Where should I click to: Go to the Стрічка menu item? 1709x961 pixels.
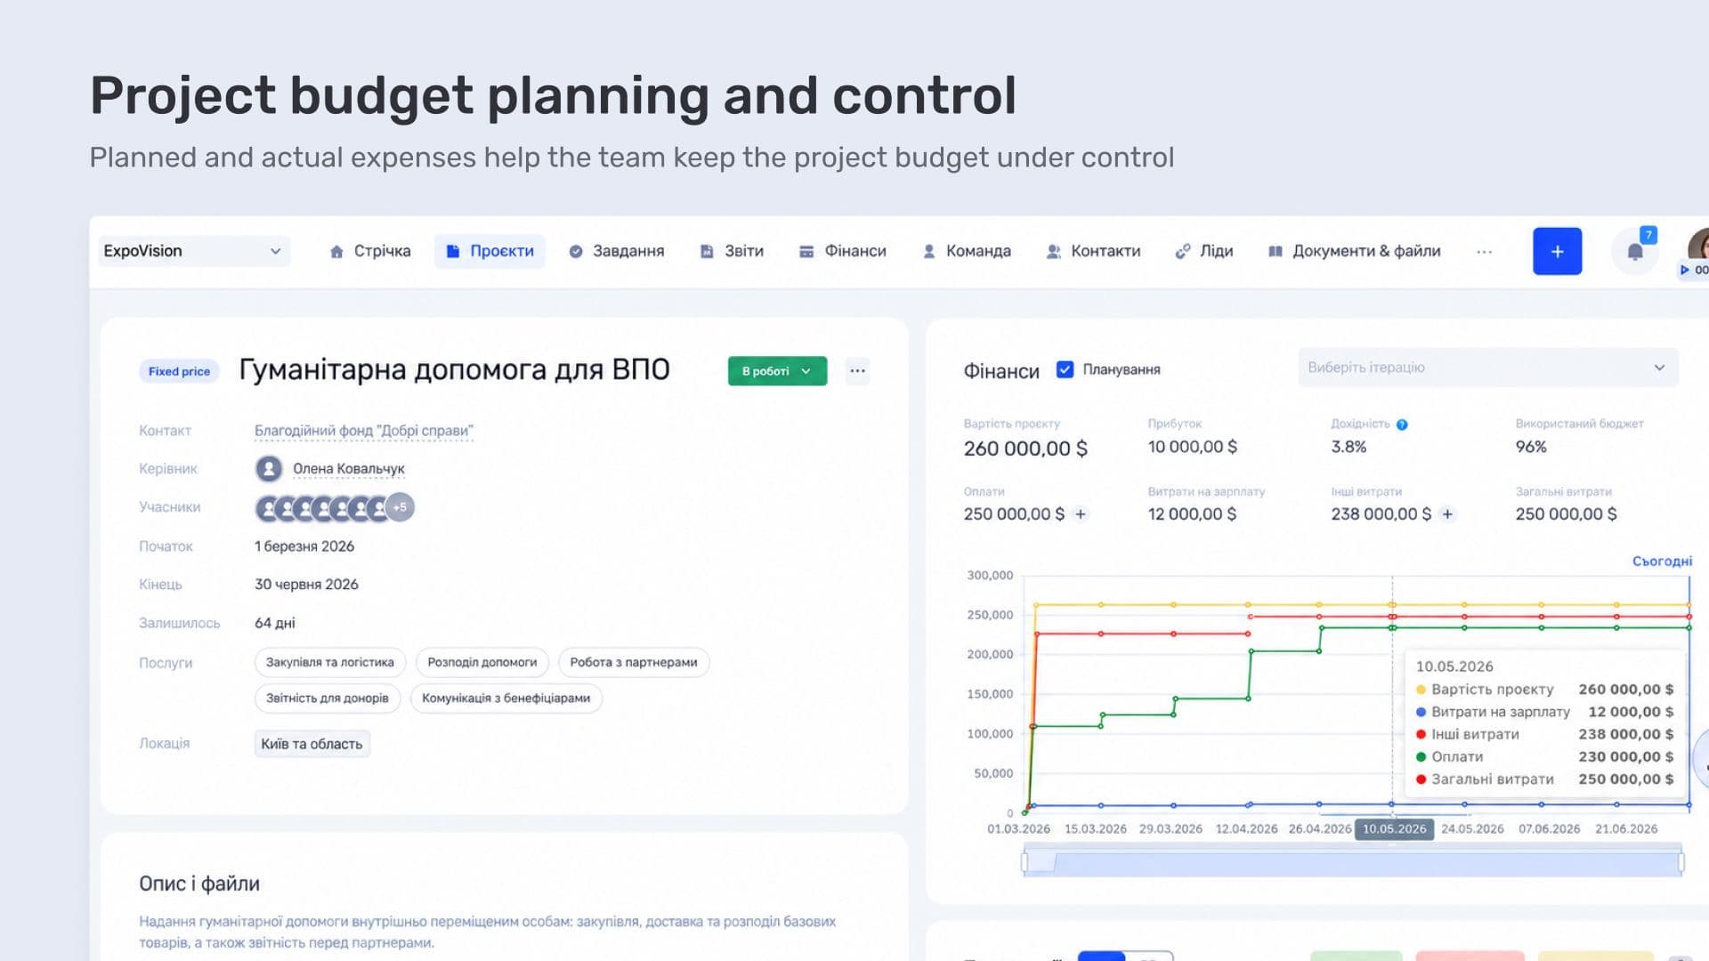click(x=370, y=251)
